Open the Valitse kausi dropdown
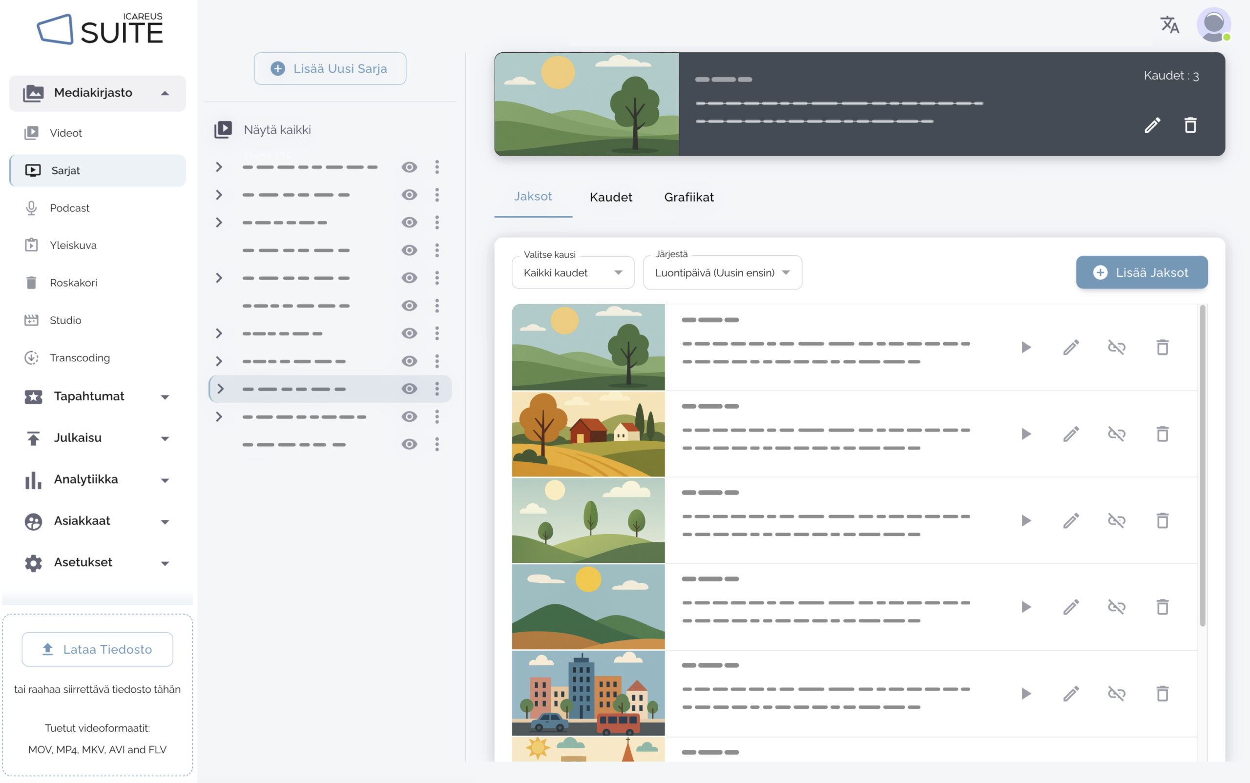Image resolution: width=1250 pixels, height=783 pixels. 572,273
